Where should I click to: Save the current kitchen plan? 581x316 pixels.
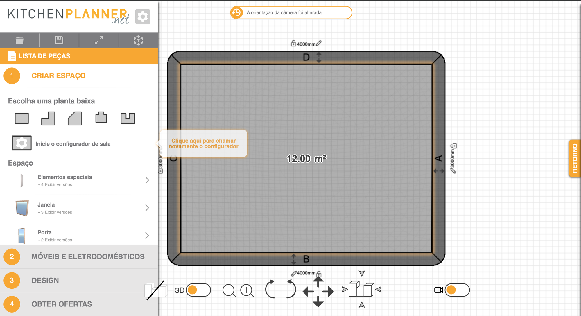point(59,40)
